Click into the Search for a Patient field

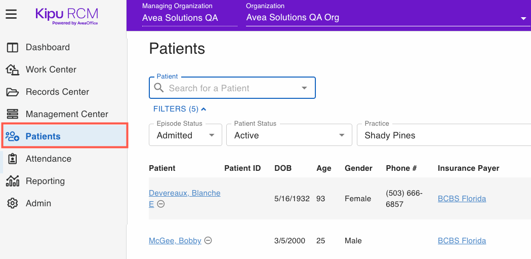232,88
